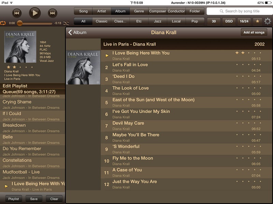
Task: Open settings with the gear icon
Action: point(268,21)
